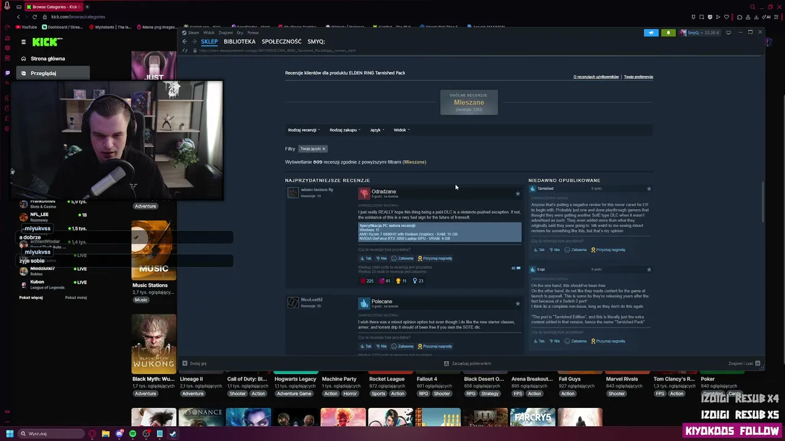The width and height of the screenshot is (785, 441).
Task: Open Strona główna on Kick
Action: pos(48,59)
